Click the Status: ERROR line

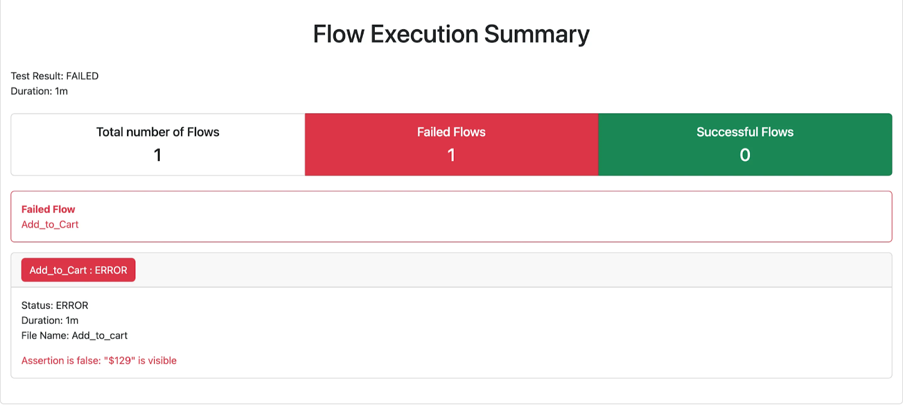[x=55, y=305]
